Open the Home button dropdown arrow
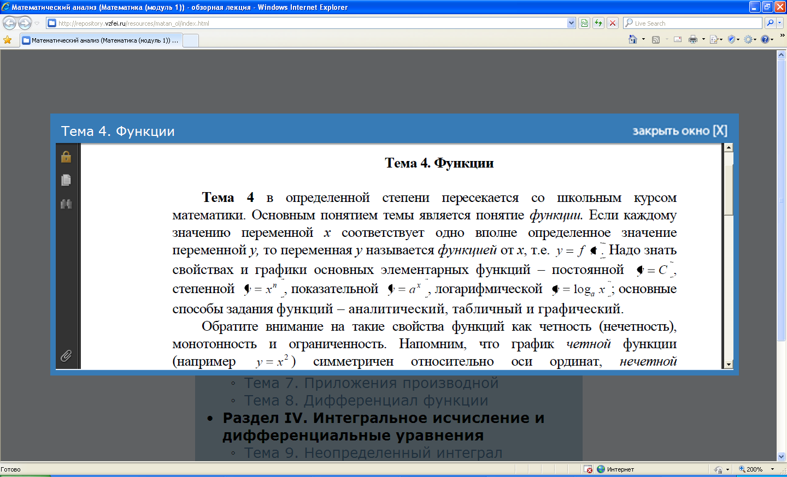 point(643,39)
